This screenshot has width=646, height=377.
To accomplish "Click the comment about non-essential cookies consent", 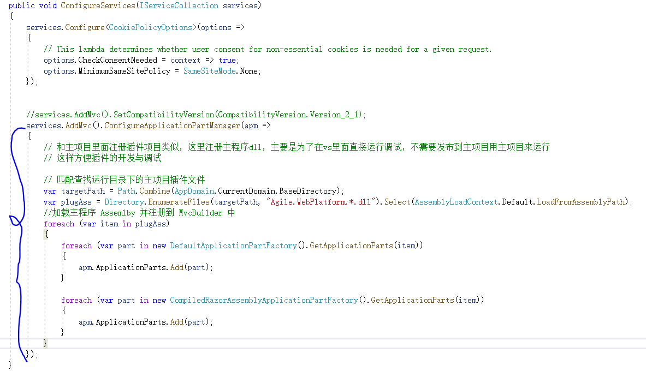I will [268, 50].
